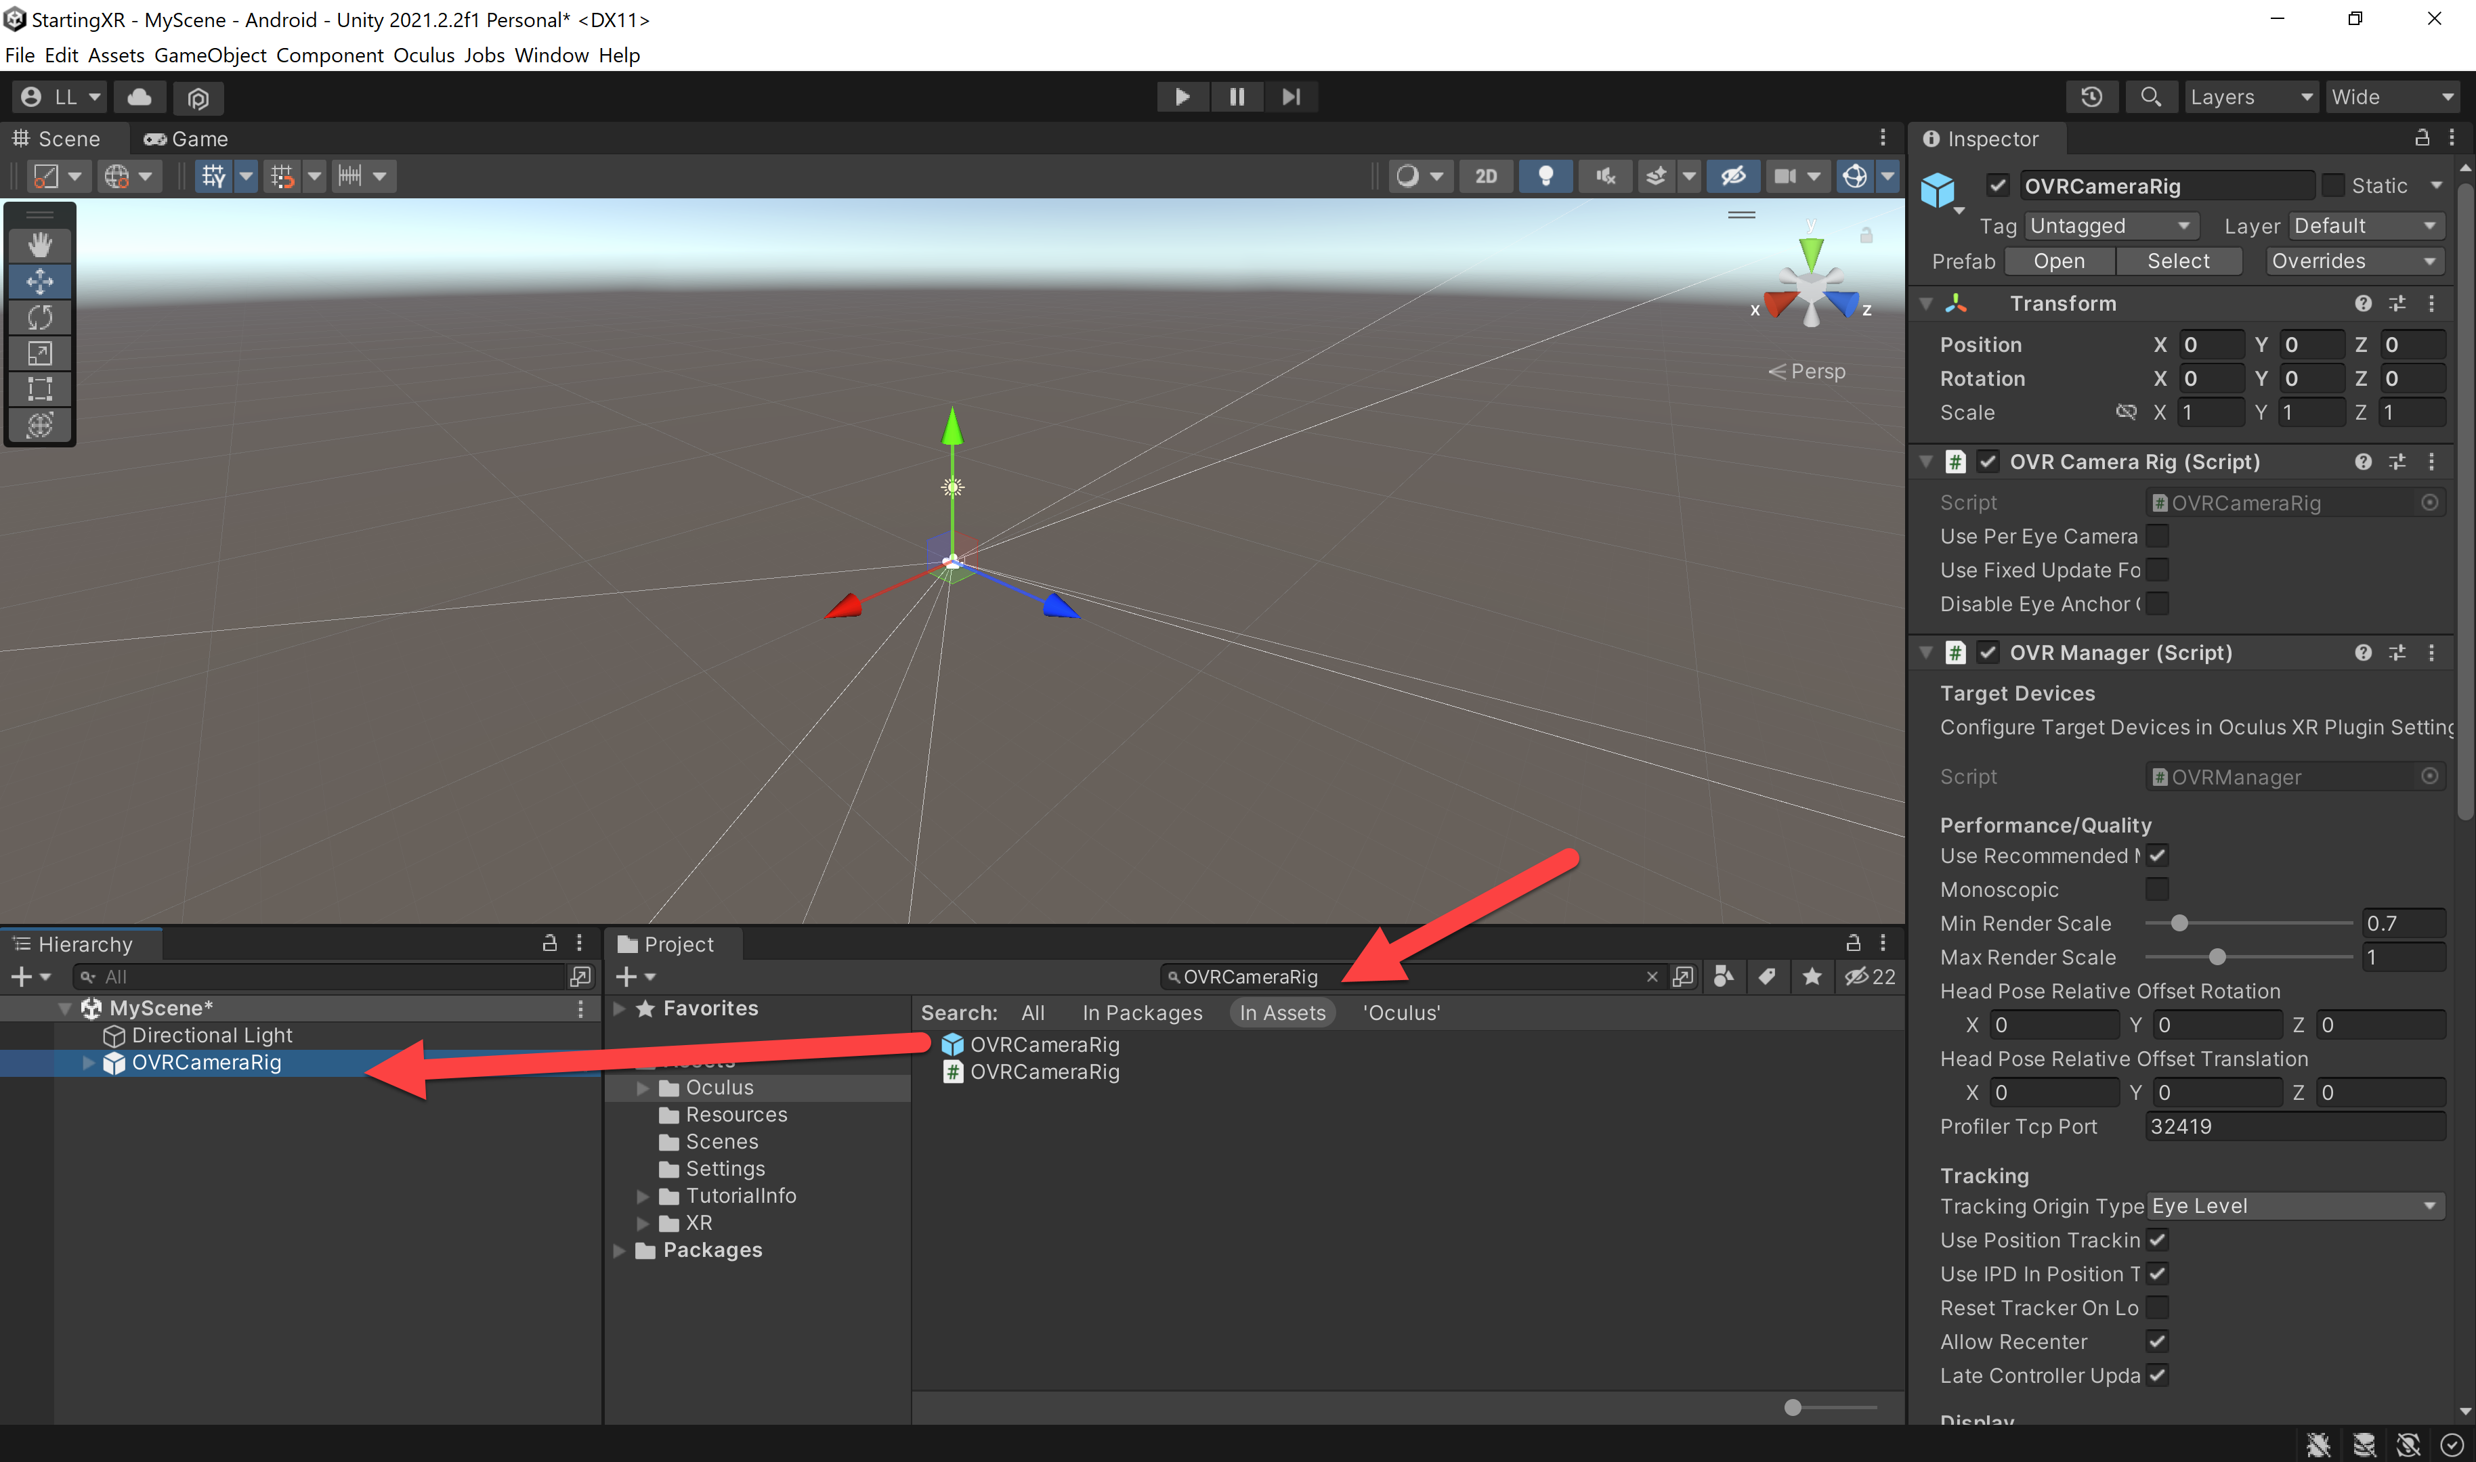Open the Tracking Origin Type dropdown
Viewport: 2476px width, 1462px height.
coord(2294,1206)
